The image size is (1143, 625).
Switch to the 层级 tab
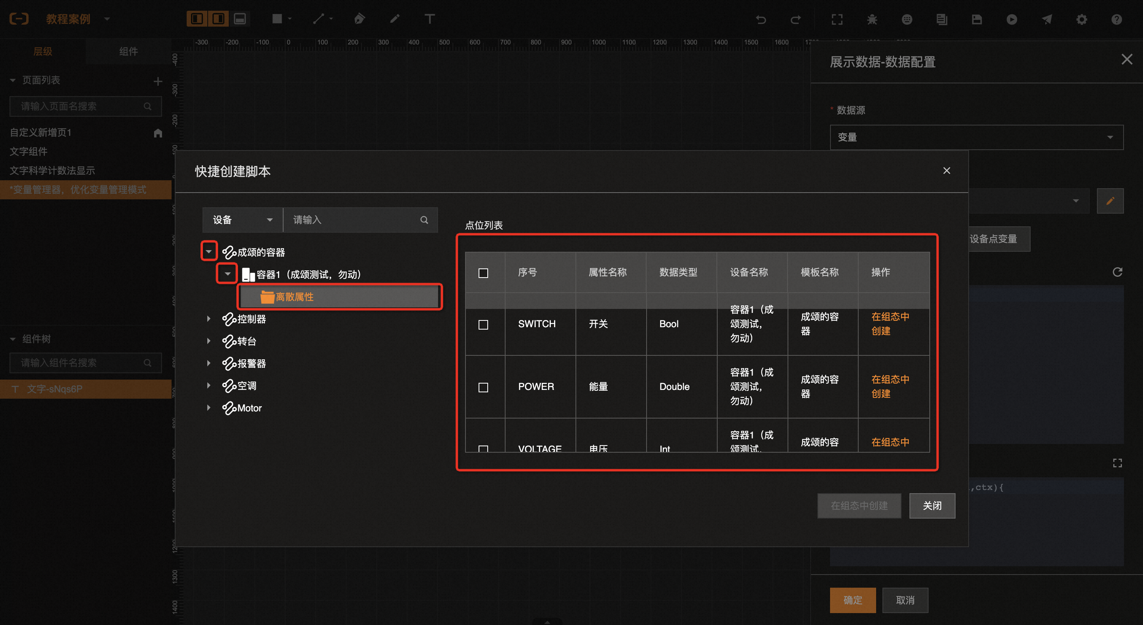click(42, 52)
